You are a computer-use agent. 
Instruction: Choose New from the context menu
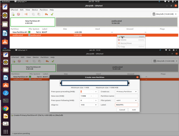point(131,37)
